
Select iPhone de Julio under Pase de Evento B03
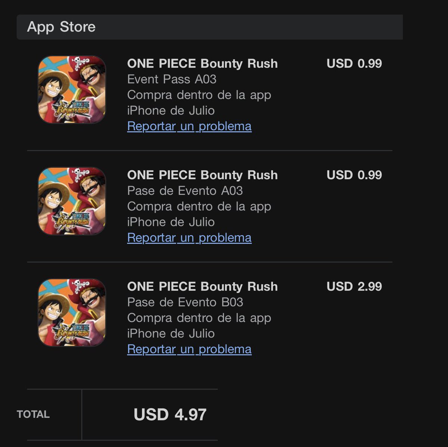[171, 333]
